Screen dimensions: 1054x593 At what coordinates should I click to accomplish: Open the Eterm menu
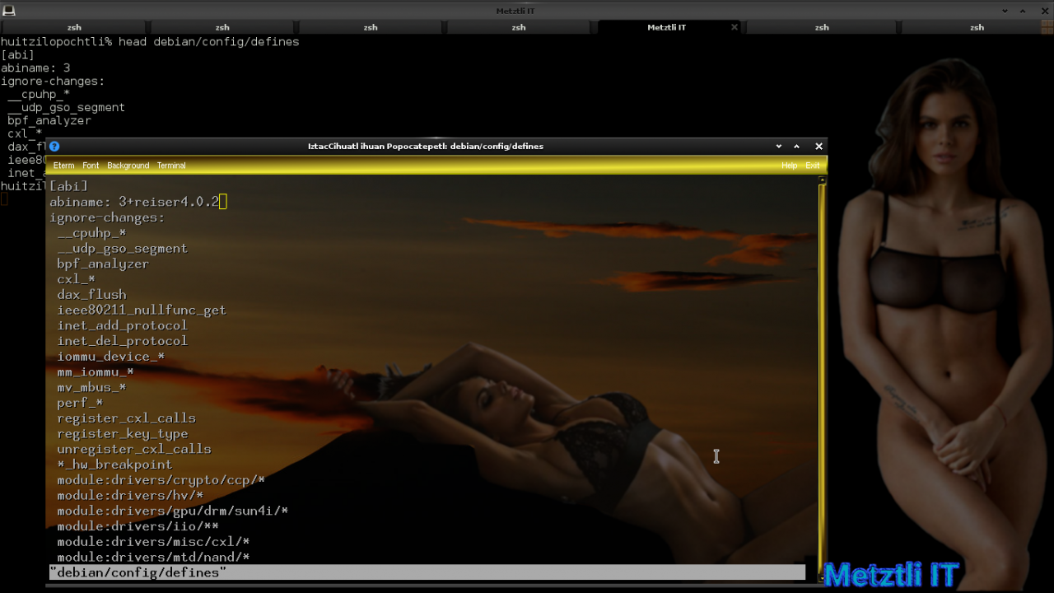click(63, 166)
